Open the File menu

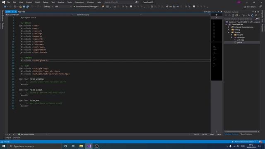[8, 2]
